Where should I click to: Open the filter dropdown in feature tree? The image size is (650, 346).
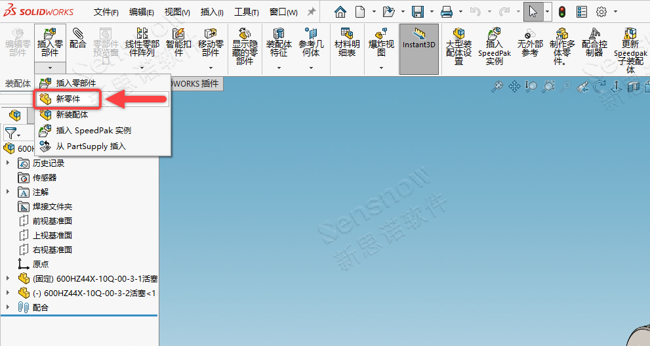pos(12,133)
